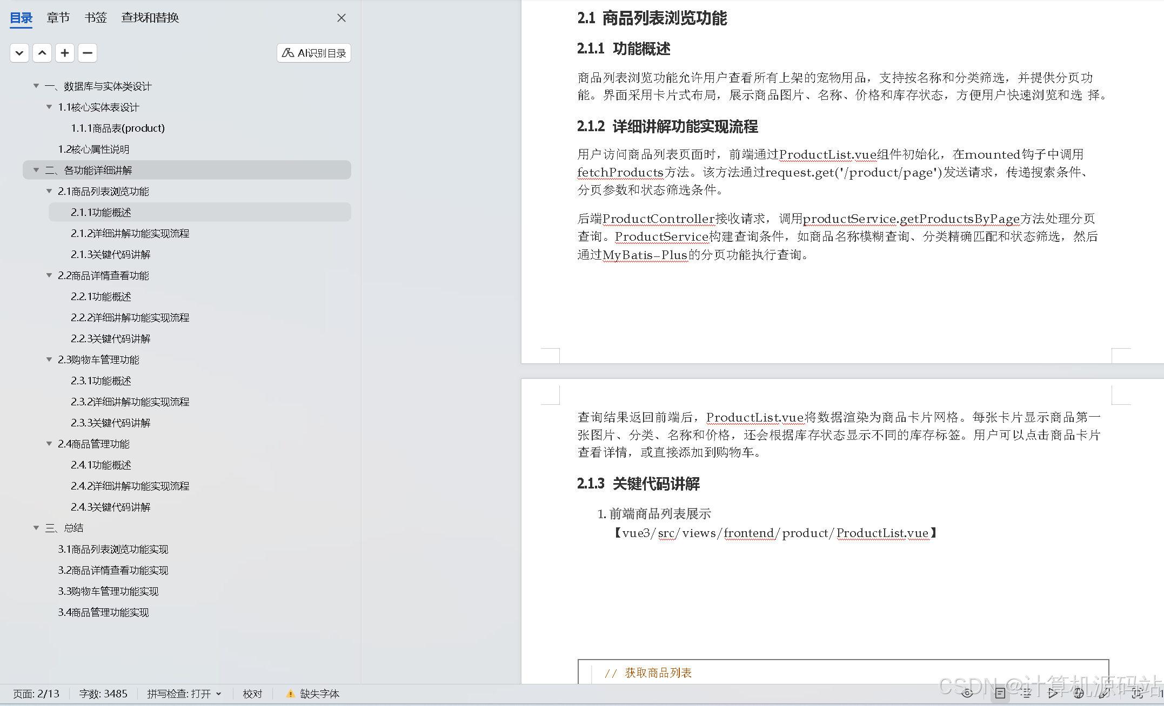Select 2.1.1功能概述 in outline
Image resolution: width=1164 pixels, height=706 pixels.
[200, 212]
